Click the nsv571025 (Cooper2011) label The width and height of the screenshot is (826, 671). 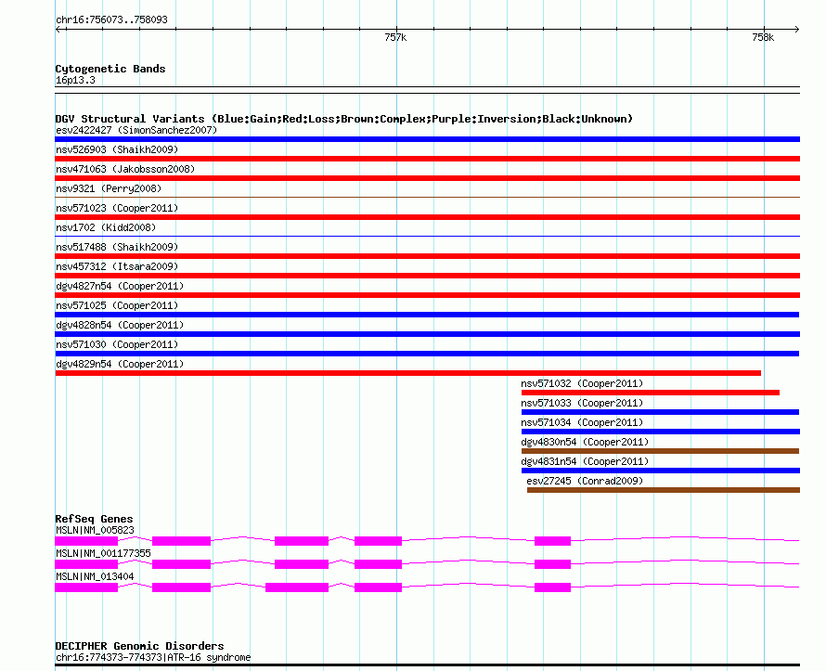click(117, 305)
